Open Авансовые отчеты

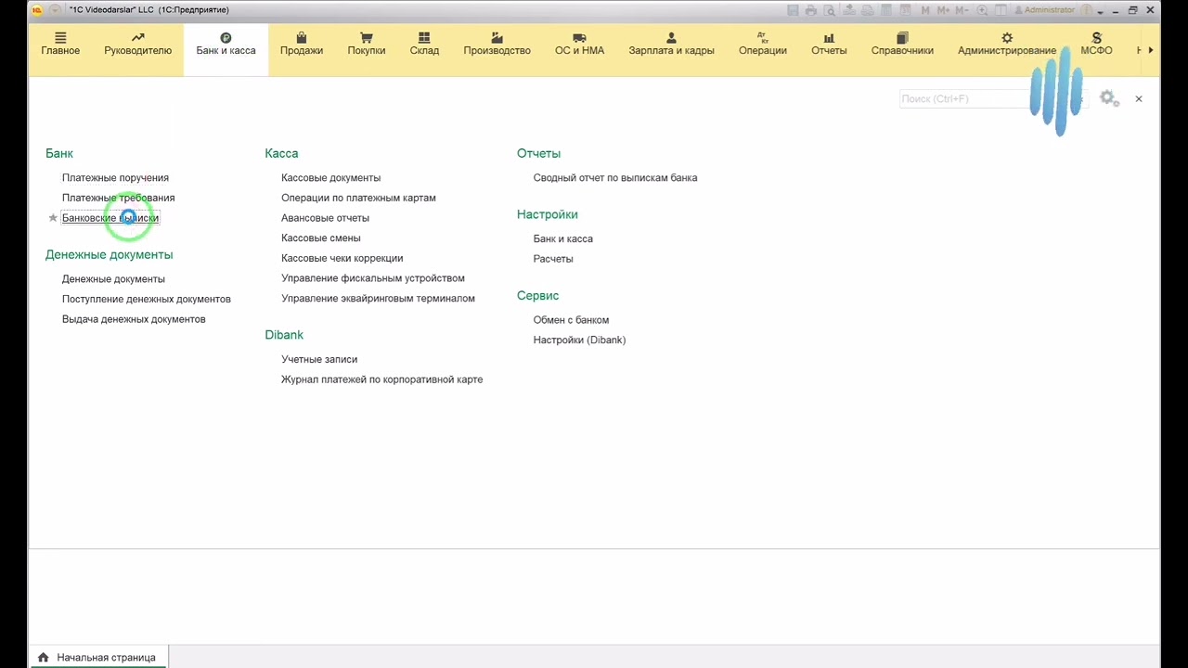coord(325,218)
